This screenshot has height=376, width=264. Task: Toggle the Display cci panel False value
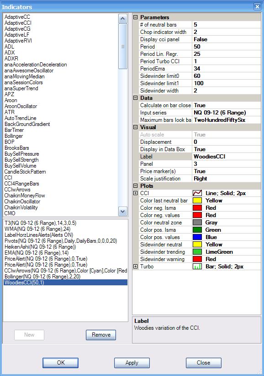click(x=227, y=39)
